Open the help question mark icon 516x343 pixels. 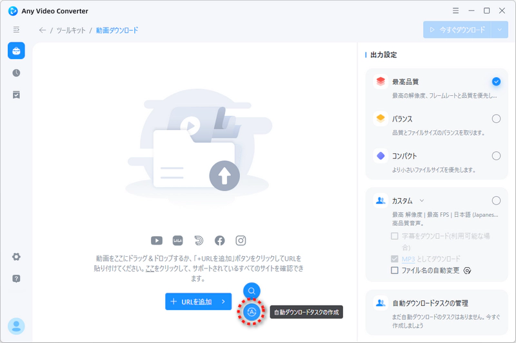16,279
